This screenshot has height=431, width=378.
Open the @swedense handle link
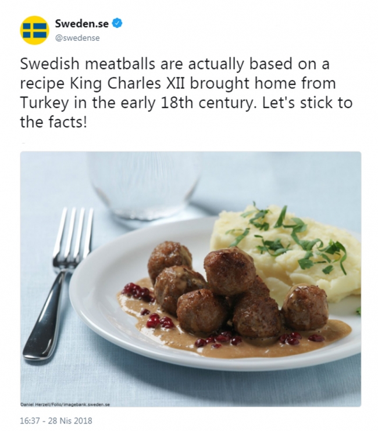coord(77,38)
